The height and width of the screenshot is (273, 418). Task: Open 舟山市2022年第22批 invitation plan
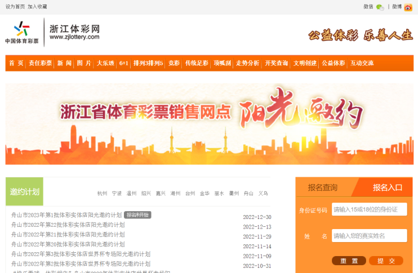pyautogui.click(x=68, y=225)
